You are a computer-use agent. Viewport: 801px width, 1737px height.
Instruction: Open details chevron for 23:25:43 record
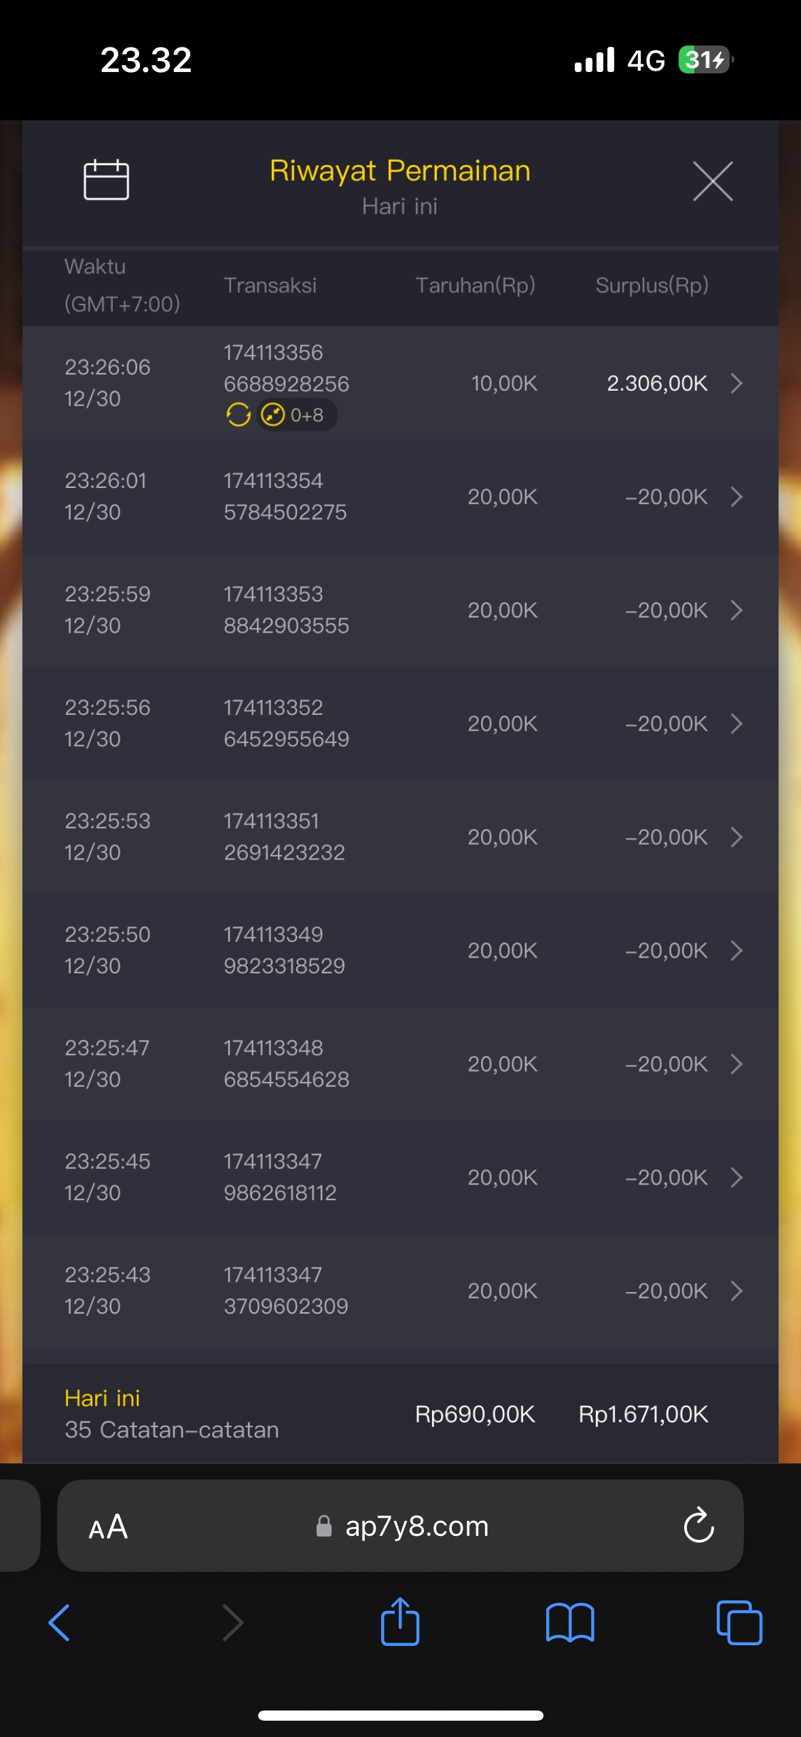(x=736, y=1291)
